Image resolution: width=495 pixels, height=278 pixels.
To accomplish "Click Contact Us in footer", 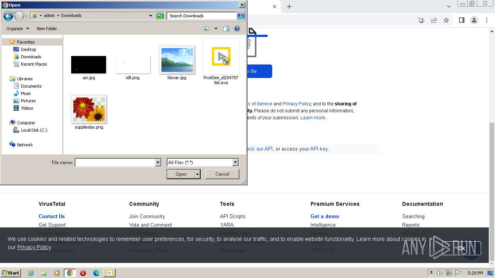I will point(52,217).
